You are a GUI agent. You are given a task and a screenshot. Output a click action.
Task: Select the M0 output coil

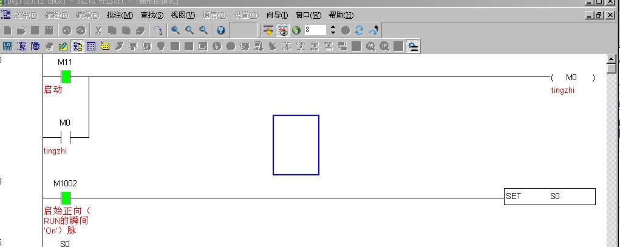coord(572,78)
